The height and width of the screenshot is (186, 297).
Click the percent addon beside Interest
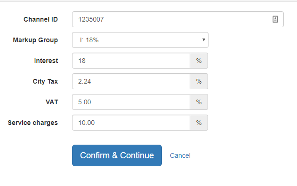pyautogui.click(x=199, y=61)
